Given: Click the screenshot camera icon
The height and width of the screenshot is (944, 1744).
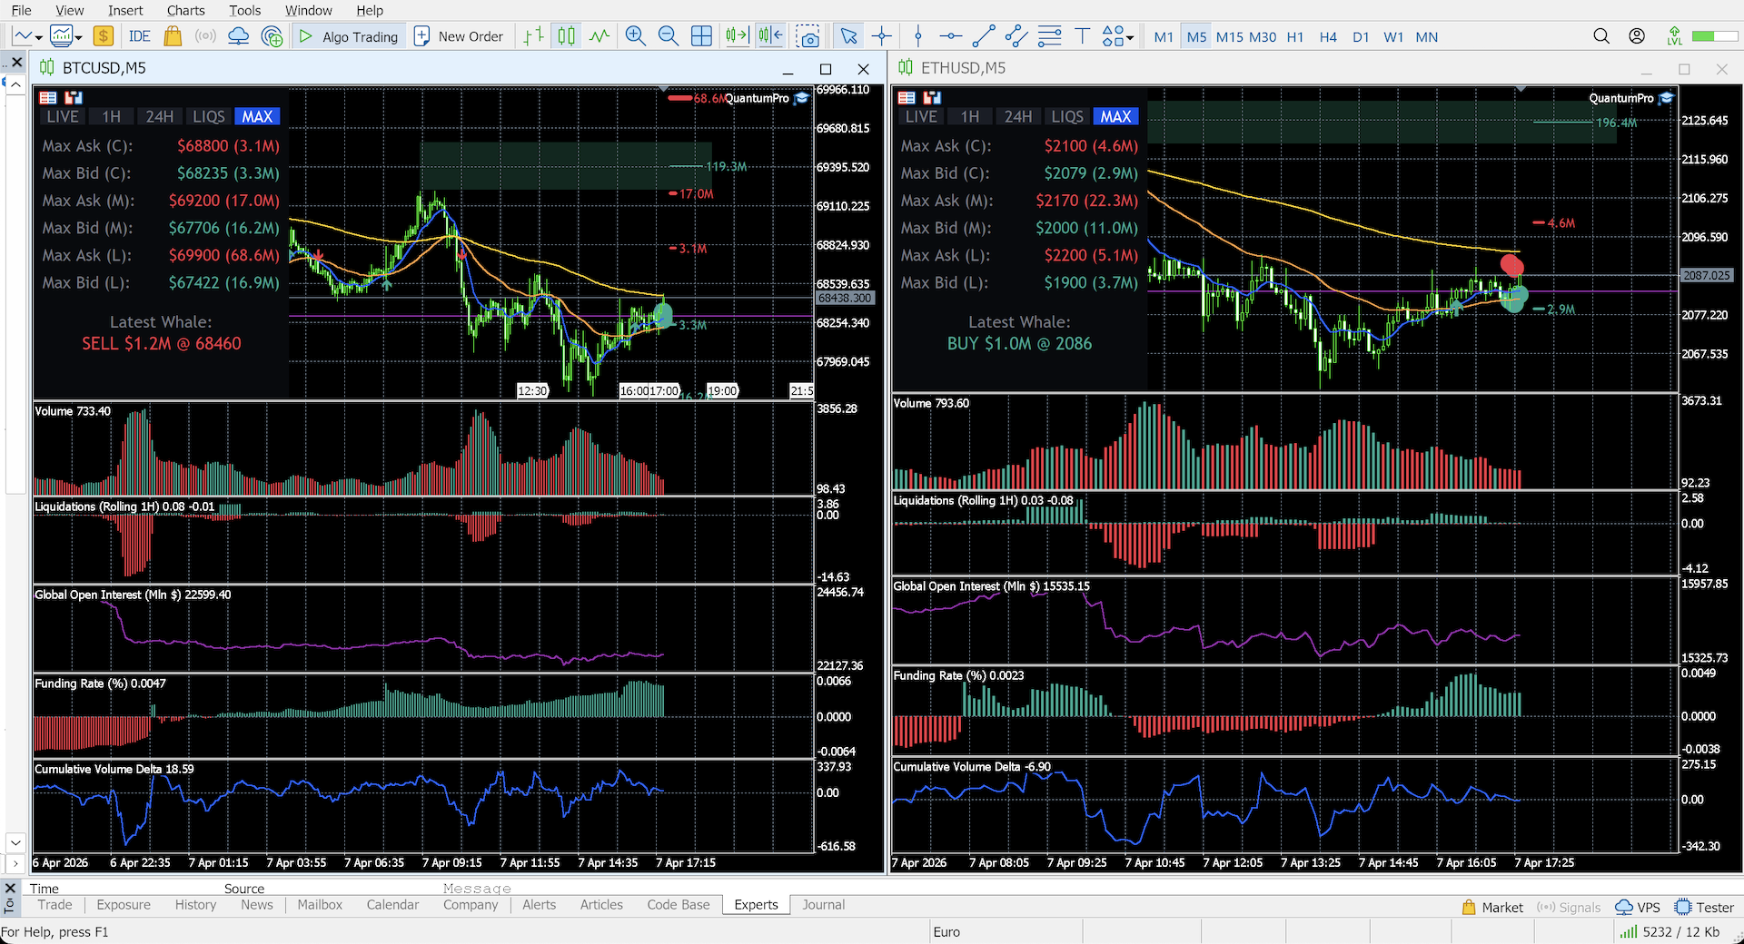Looking at the screenshot, I should (x=808, y=36).
